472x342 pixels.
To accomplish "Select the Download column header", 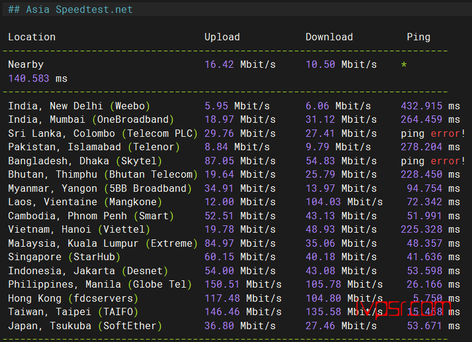I will pos(329,37).
